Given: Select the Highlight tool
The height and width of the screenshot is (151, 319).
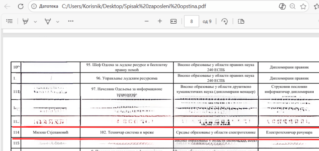Looking at the screenshot, I should (x=25, y=22).
